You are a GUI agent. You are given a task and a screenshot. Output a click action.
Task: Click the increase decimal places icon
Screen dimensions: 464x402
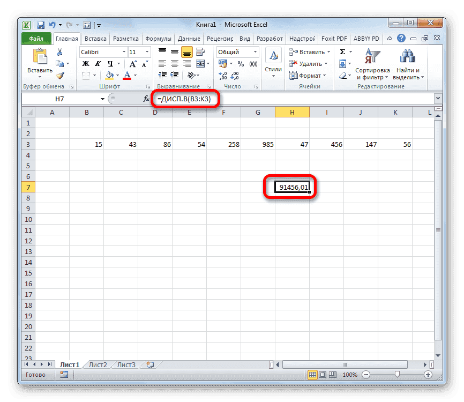click(x=222, y=74)
